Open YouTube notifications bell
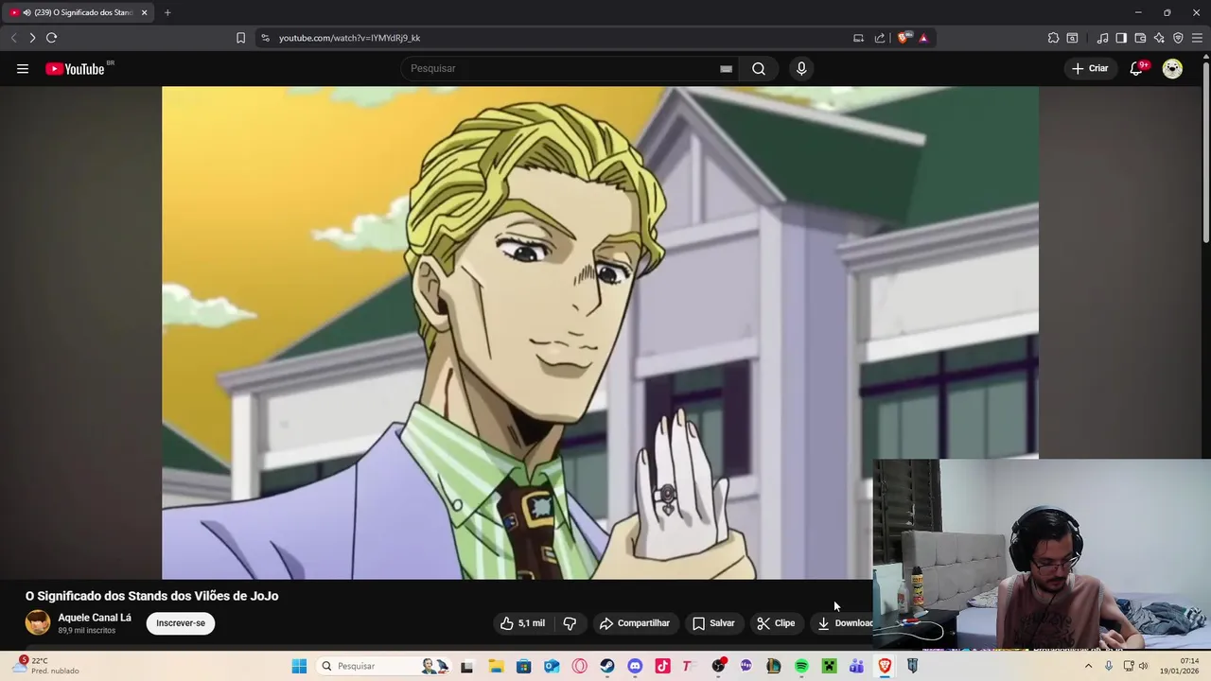The height and width of the screenshot is (681, 1211). tap(1136, 68)
